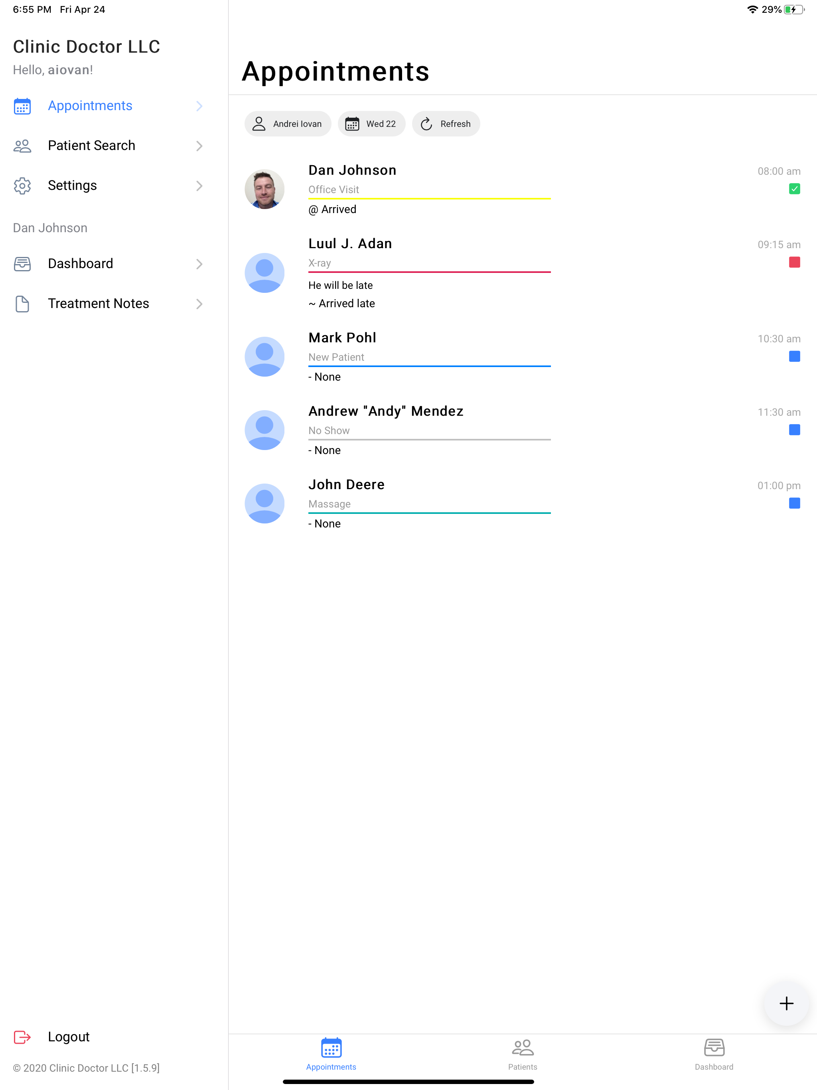The width and height of the screenshot is (817, 1090).
Task: Click the Dashboard inbox icon in sidebar
Action: [22, 264]
